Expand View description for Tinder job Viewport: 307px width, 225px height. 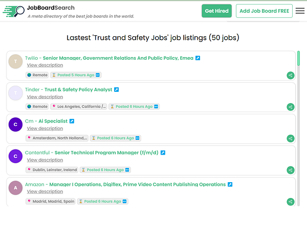45,97
